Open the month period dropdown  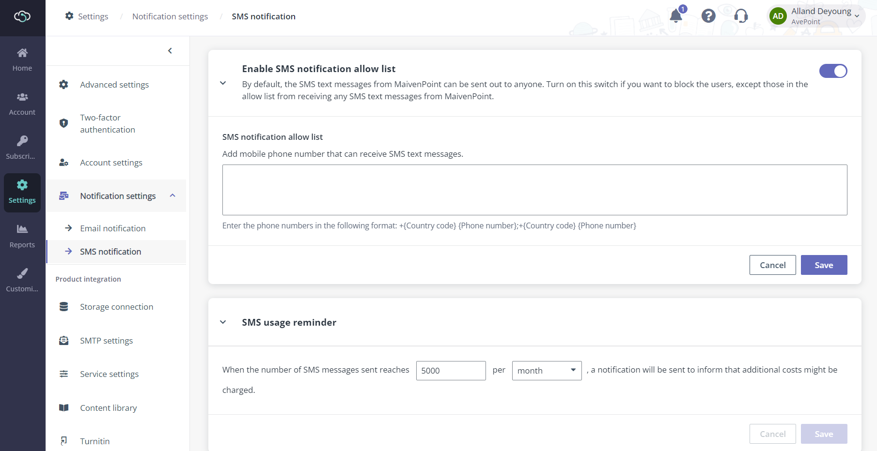[547, 371]
